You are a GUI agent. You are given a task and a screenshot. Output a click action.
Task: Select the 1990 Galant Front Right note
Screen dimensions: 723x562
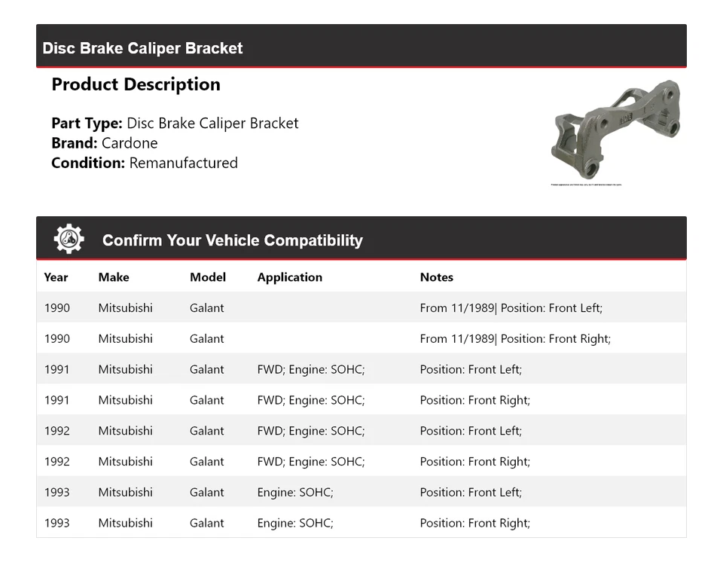click(515, 339)
